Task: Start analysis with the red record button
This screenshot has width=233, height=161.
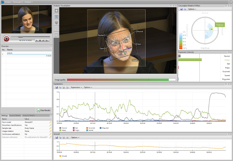Action: [x=6, y=39]
